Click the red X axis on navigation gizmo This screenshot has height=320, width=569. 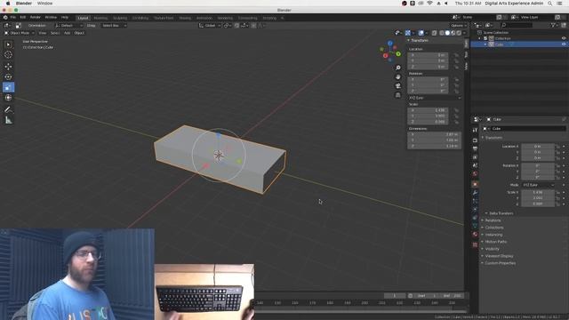coord(385,56)
